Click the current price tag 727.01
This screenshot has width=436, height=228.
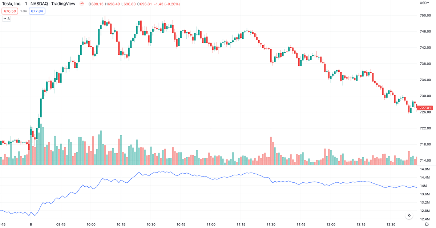point(426,108)
